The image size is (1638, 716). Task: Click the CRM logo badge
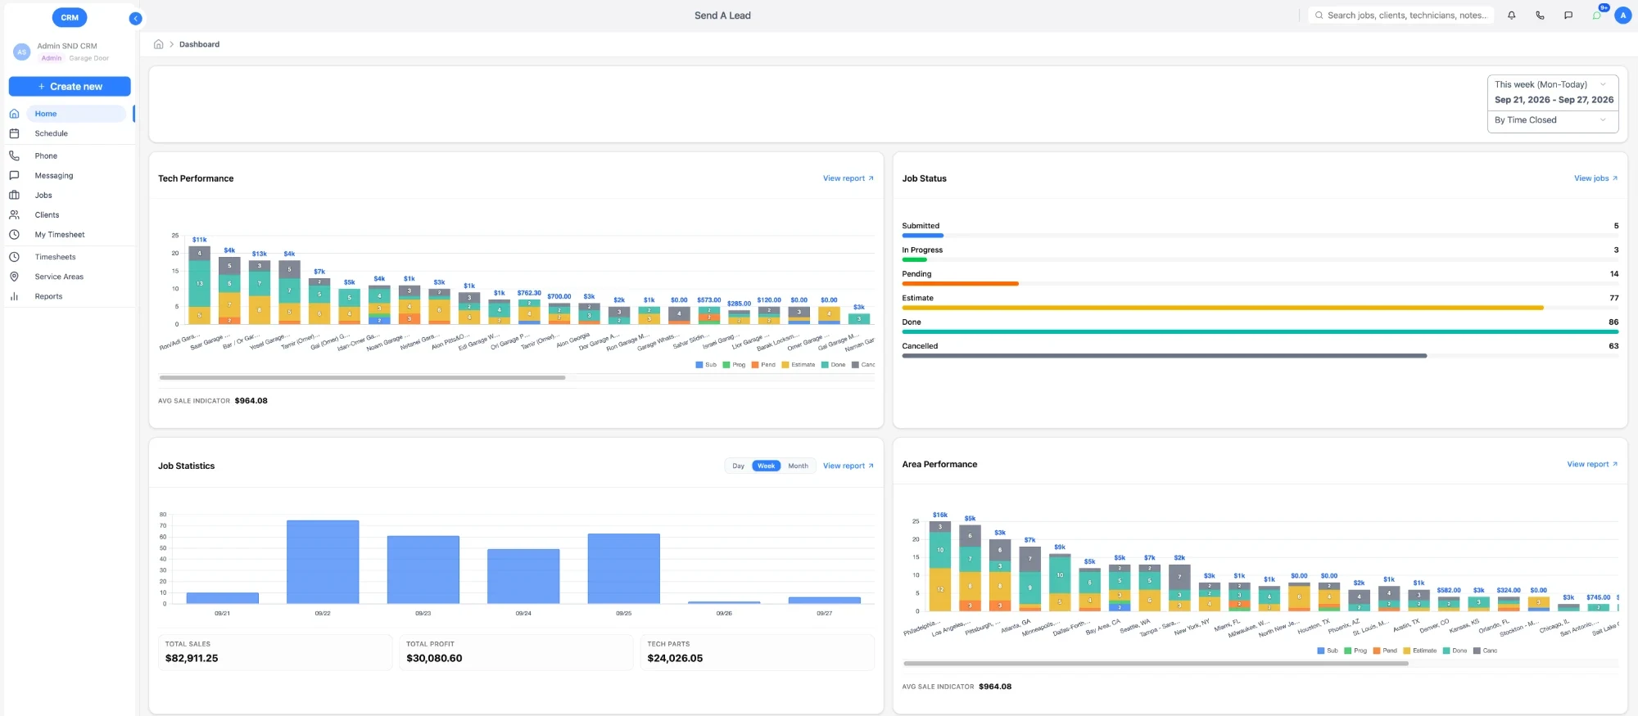70,17
